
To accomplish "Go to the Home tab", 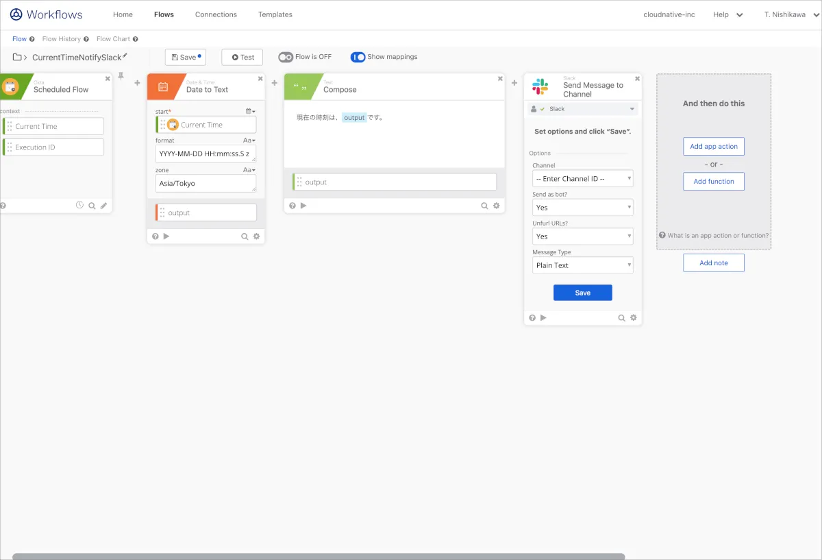I will point(123,14).
